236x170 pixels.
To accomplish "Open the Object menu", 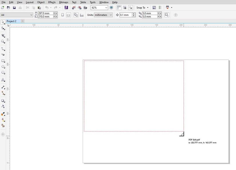I will point(41,2).
